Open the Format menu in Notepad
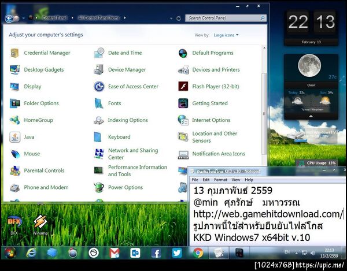Screen dimensions: 347x271 point(220,180)
